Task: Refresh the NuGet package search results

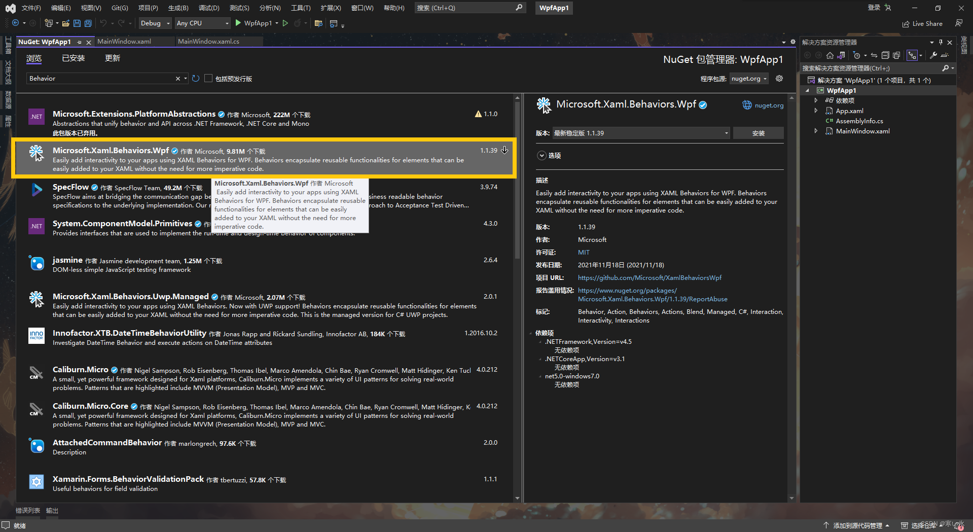Action: tap(196, 78)
